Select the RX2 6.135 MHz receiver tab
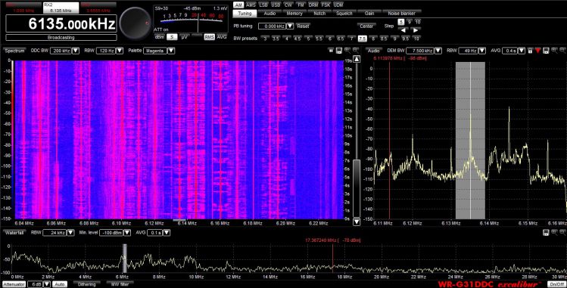Image resolution: width=567 pixels, height=288 pixels. [x=61, y=8]
